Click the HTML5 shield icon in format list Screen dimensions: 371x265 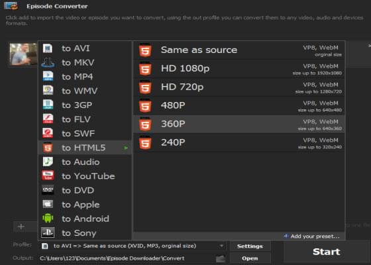(48, 147)
